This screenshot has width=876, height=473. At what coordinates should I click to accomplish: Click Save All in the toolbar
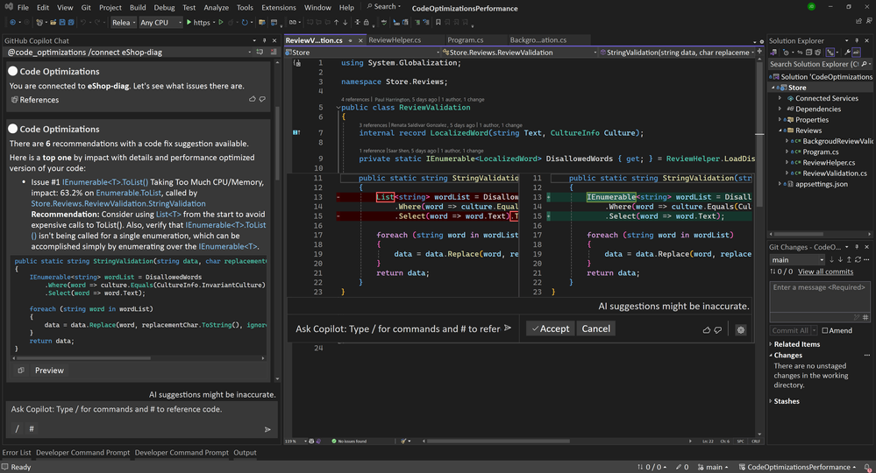click(71, 22)
